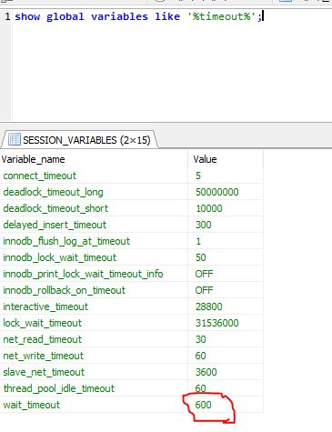Select the delayed_insert_timeout name cell

click(x=94, y=225)
